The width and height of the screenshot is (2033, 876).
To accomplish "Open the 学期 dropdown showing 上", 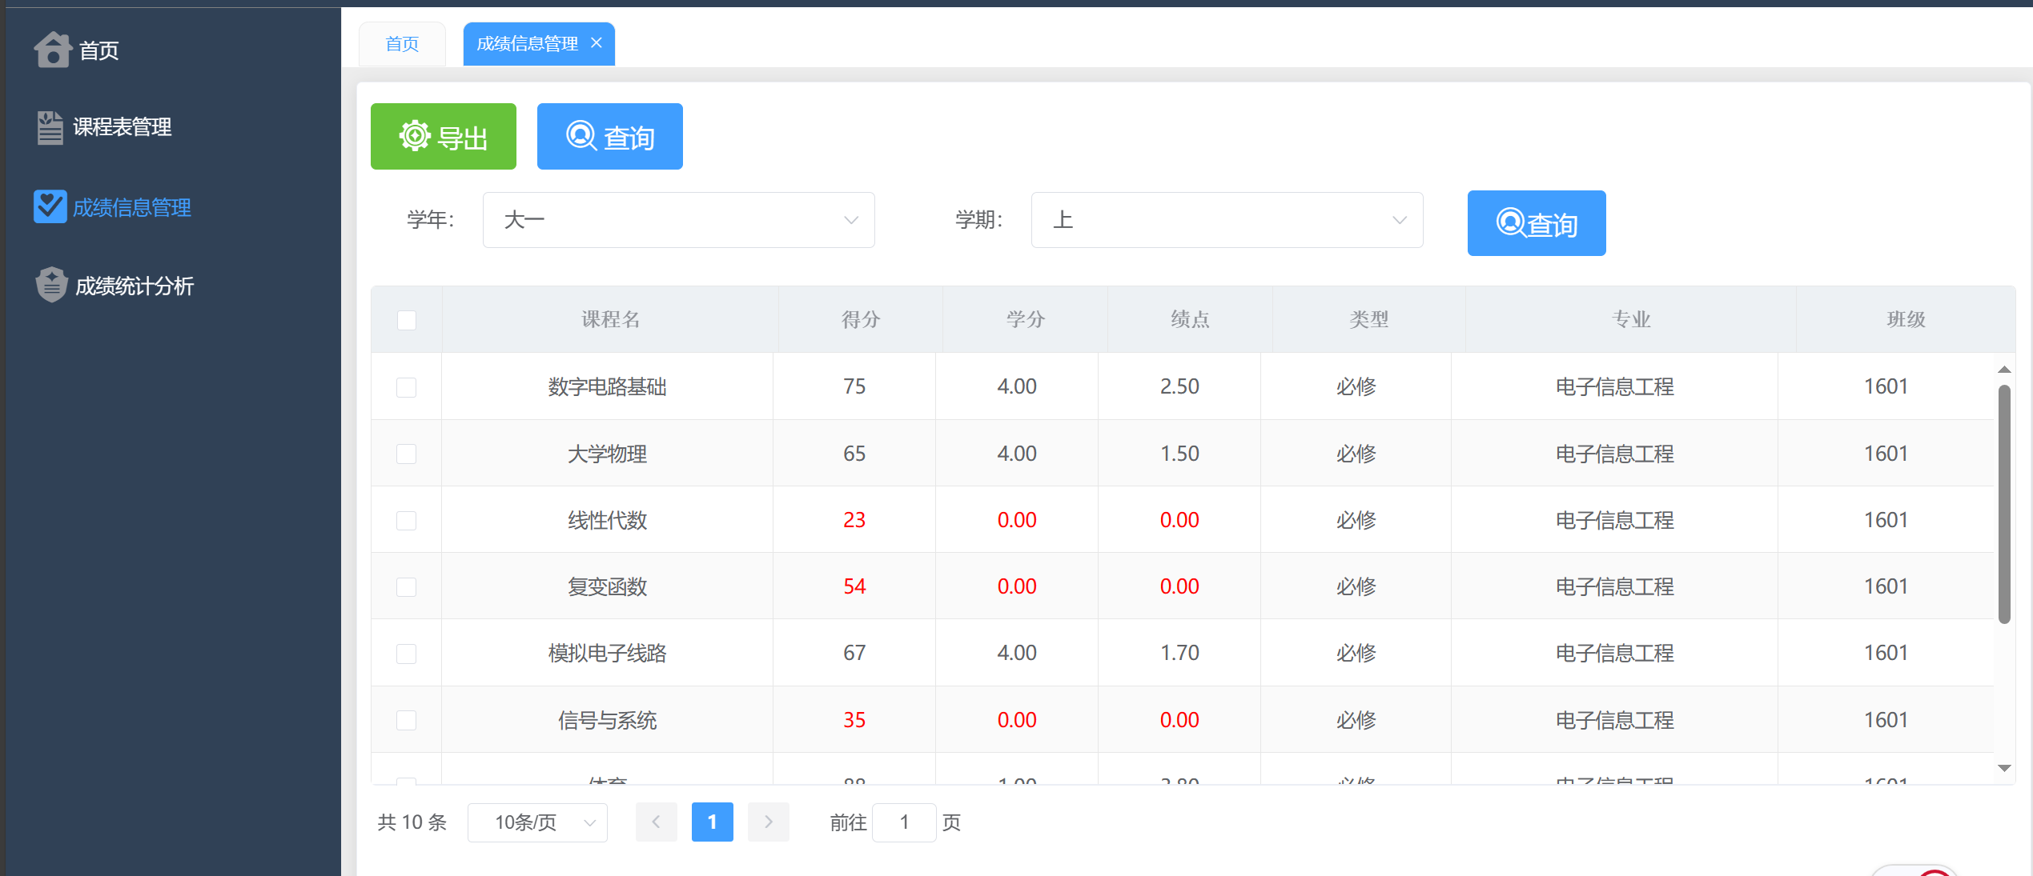I will point(1226,220).
